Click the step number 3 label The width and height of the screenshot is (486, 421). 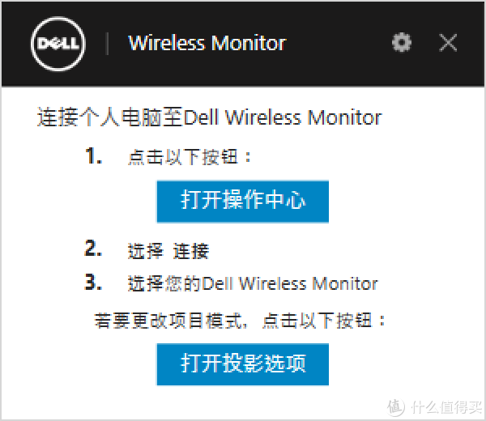click(93, 283)
